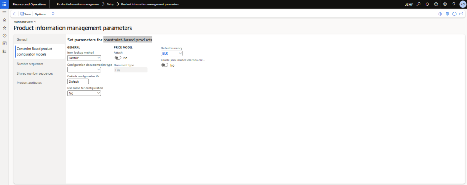Open the notifications bell icon
The width and height of the screenshot is (467, 185).
(x=427, y=4)
